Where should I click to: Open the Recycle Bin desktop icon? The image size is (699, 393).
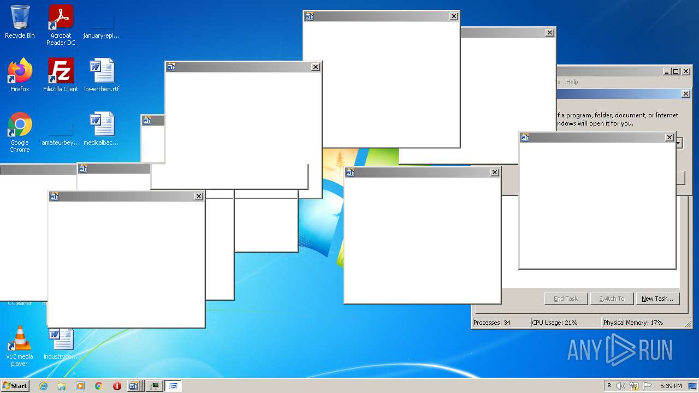(20, 22)
